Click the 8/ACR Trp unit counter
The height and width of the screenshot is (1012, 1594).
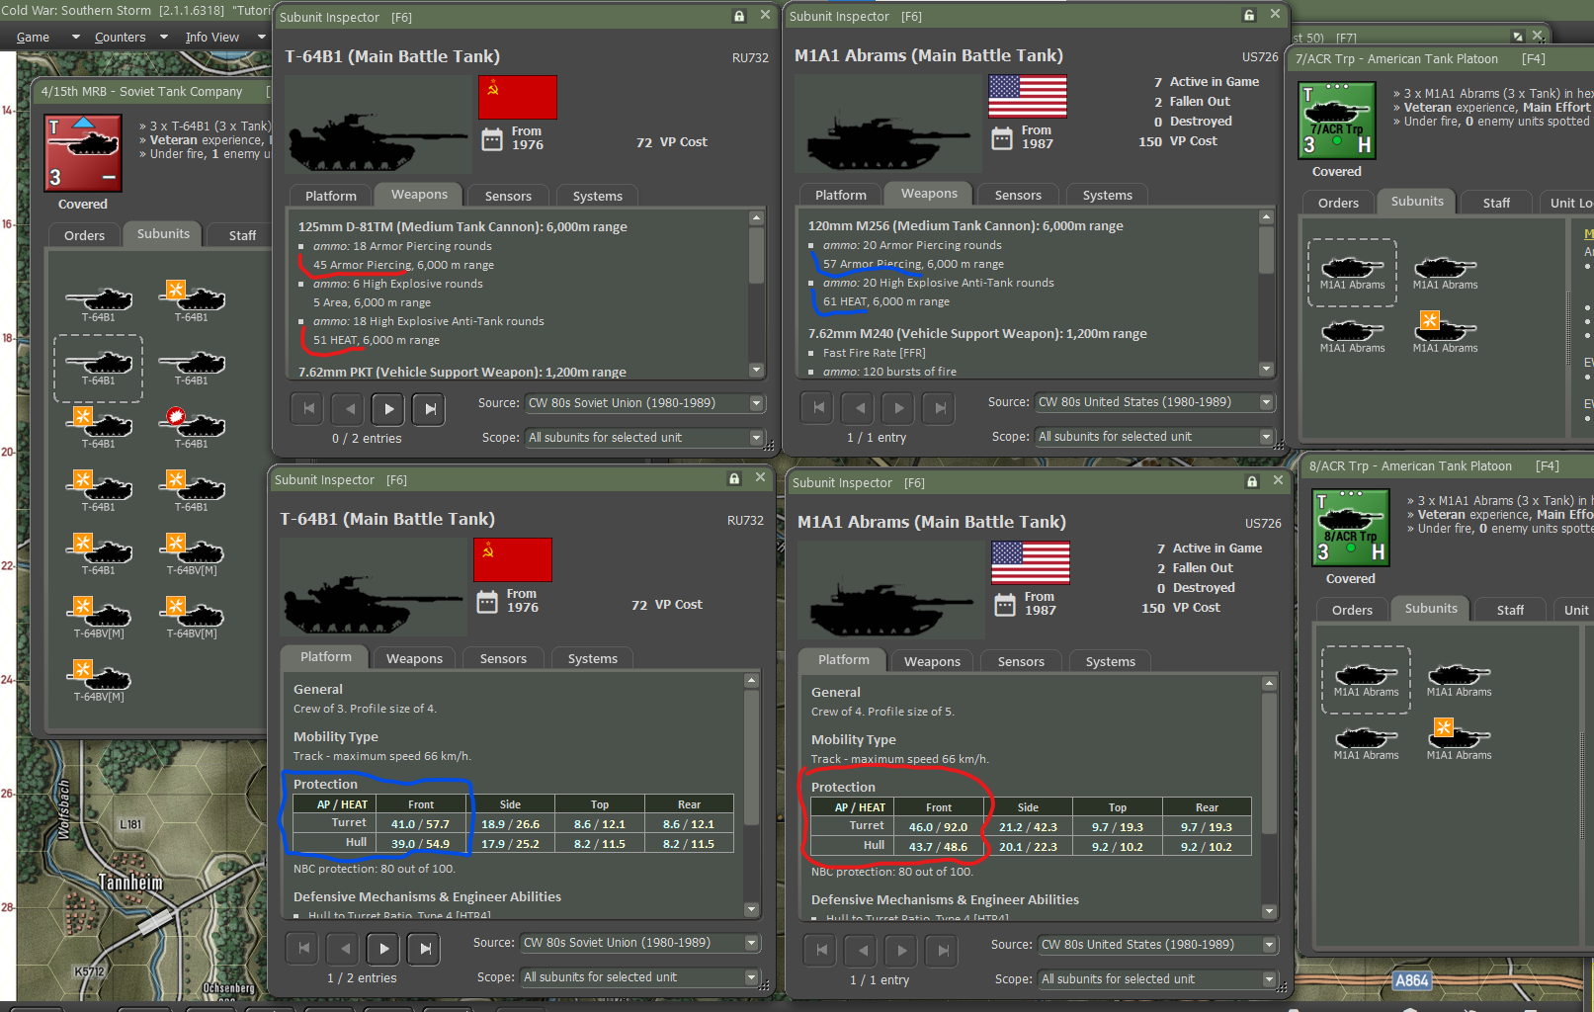coord(1351,528)
